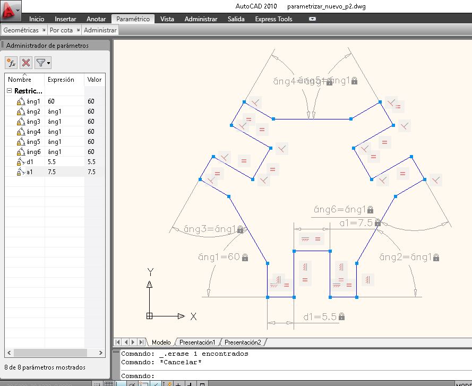Click the red X delete parameter icon
The width and height of the screenshot is (472, 386).
26,63
